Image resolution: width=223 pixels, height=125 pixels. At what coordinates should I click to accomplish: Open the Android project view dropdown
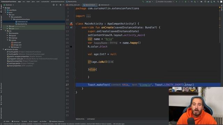click(x=8, y=5)
